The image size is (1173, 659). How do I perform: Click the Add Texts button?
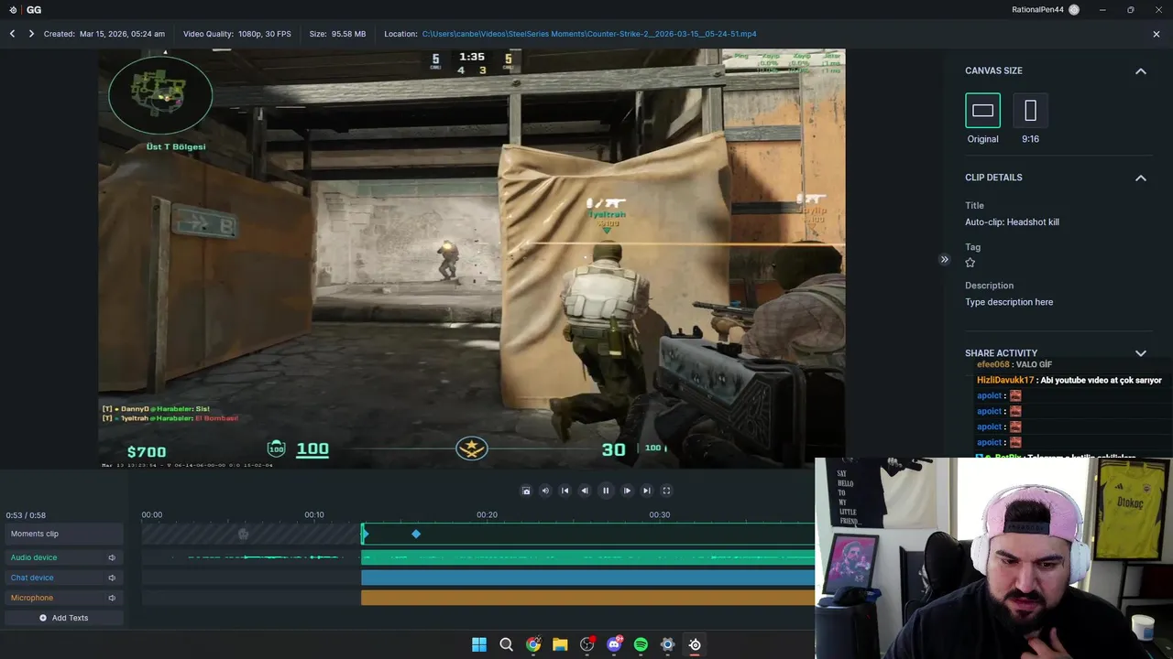[x=63, y=618]
